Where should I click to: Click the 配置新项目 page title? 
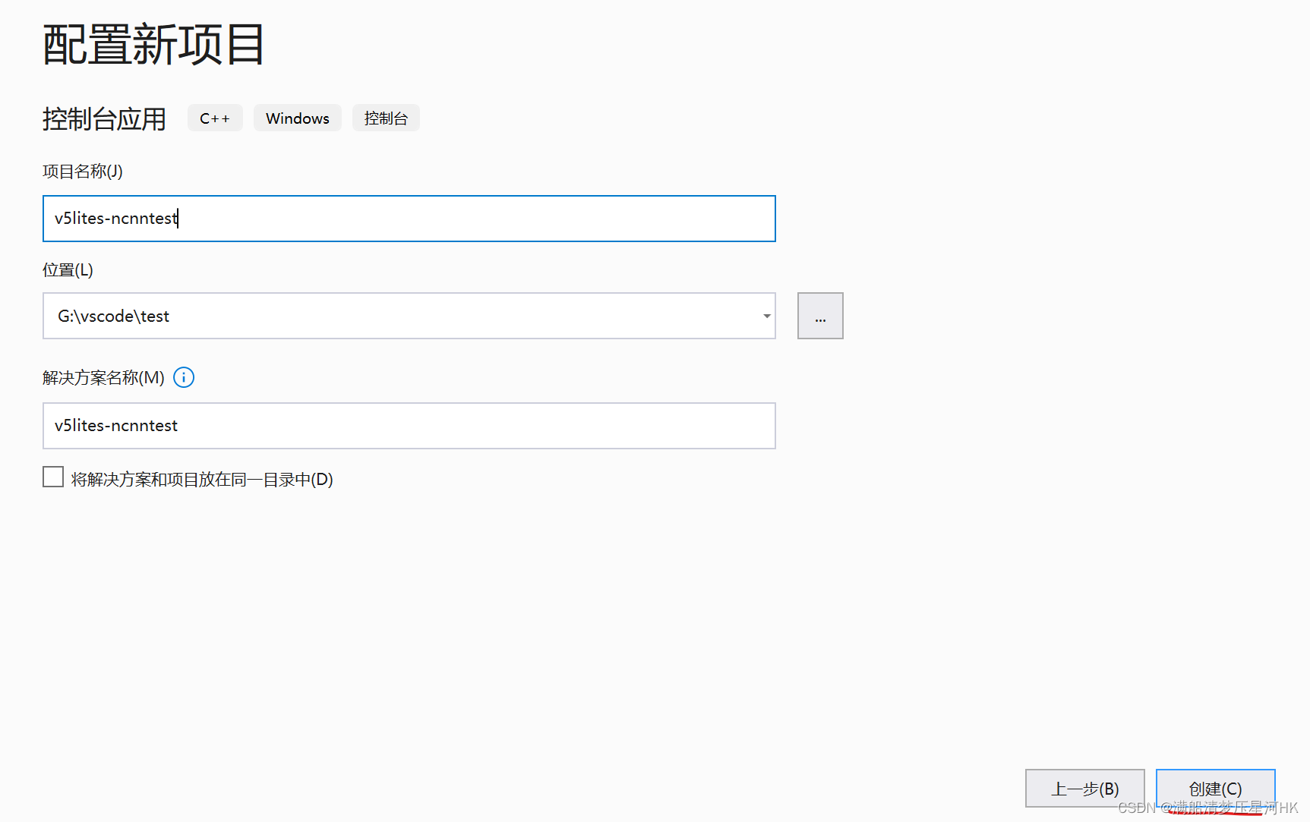pos(153,45)
